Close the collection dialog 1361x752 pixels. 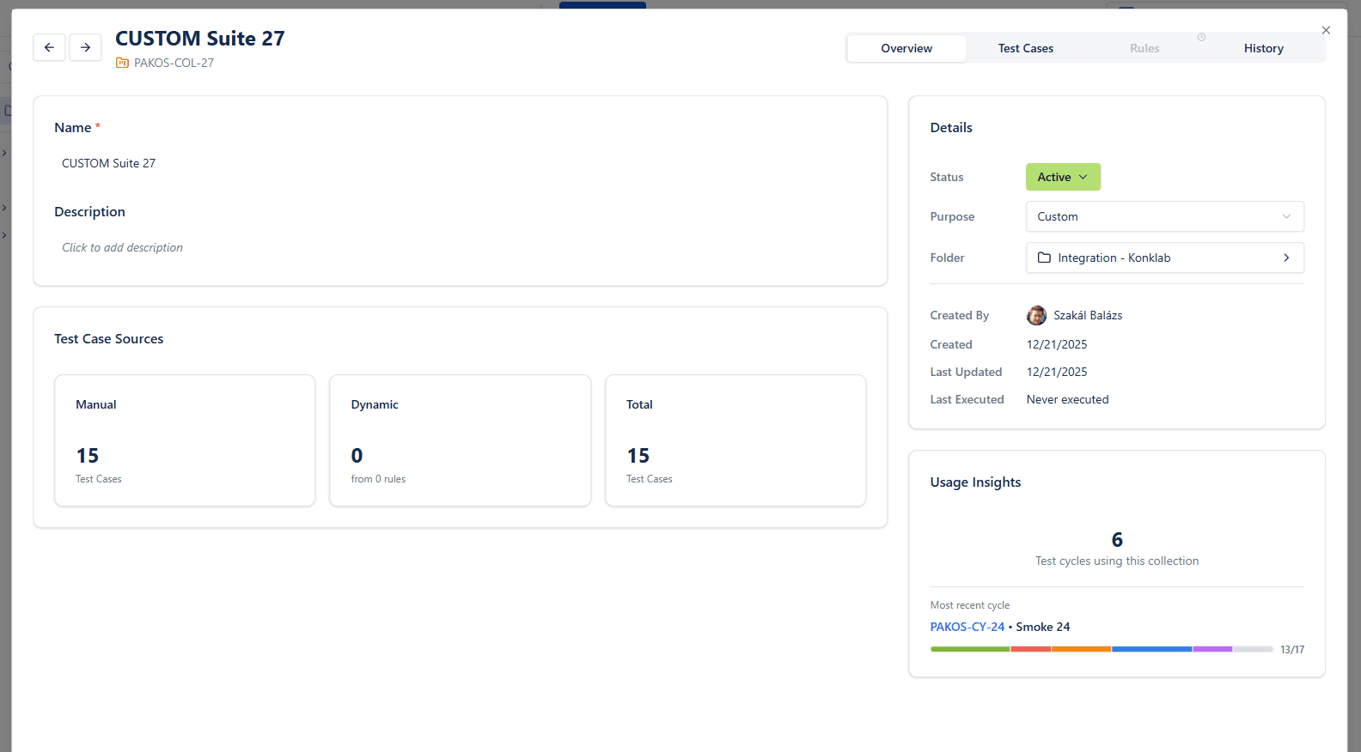pos(1326,30)
